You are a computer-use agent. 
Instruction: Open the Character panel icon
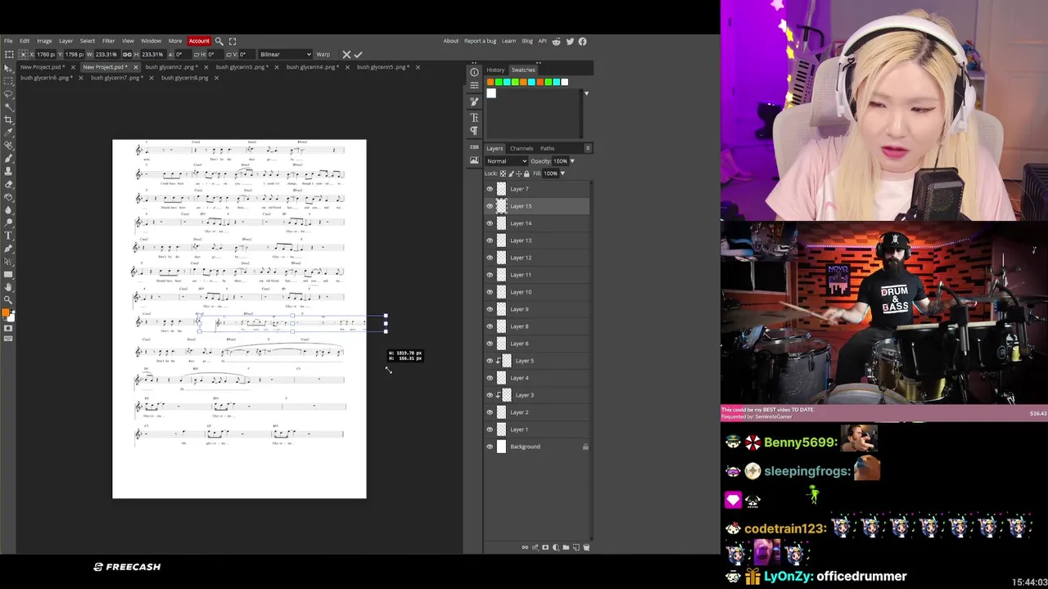point(474,117)
